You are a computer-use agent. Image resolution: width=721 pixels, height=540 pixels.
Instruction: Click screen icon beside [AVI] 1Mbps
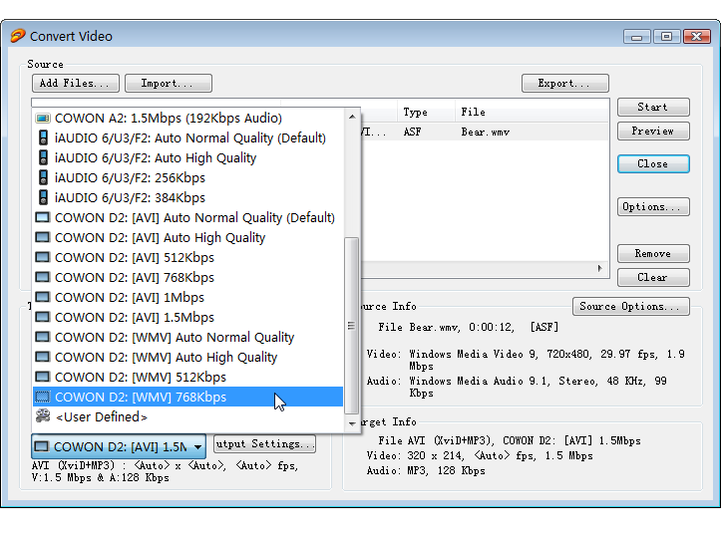coord(43,297)
